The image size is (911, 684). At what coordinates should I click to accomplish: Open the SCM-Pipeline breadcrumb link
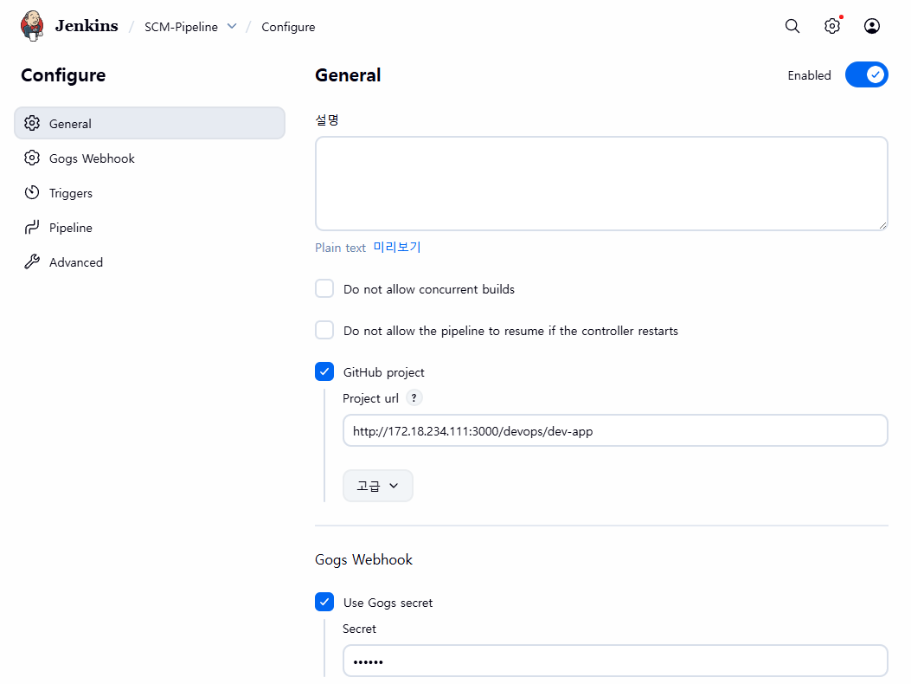[x=182, y=27]
